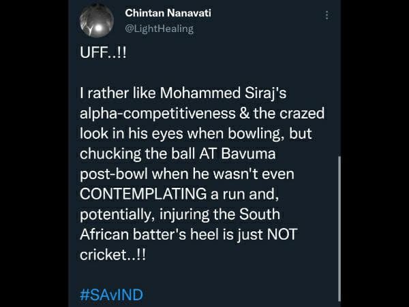This screenshot has height=307, width=409.
Task: Click the @LightHealing handle
Action: tap(160, 29)
